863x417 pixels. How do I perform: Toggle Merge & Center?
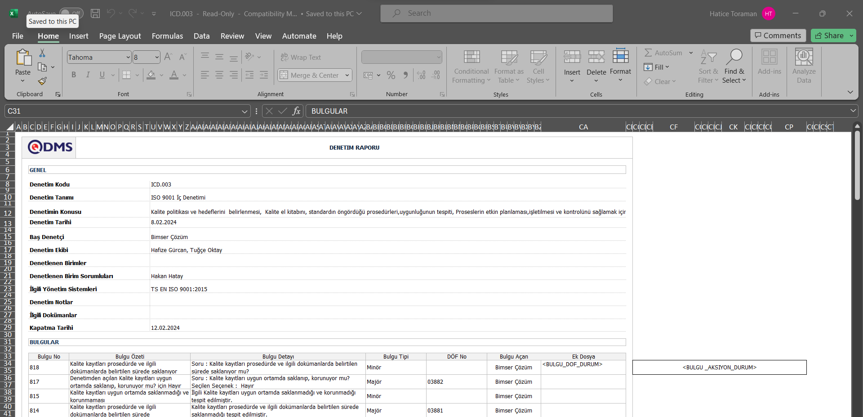coord(310,75)
